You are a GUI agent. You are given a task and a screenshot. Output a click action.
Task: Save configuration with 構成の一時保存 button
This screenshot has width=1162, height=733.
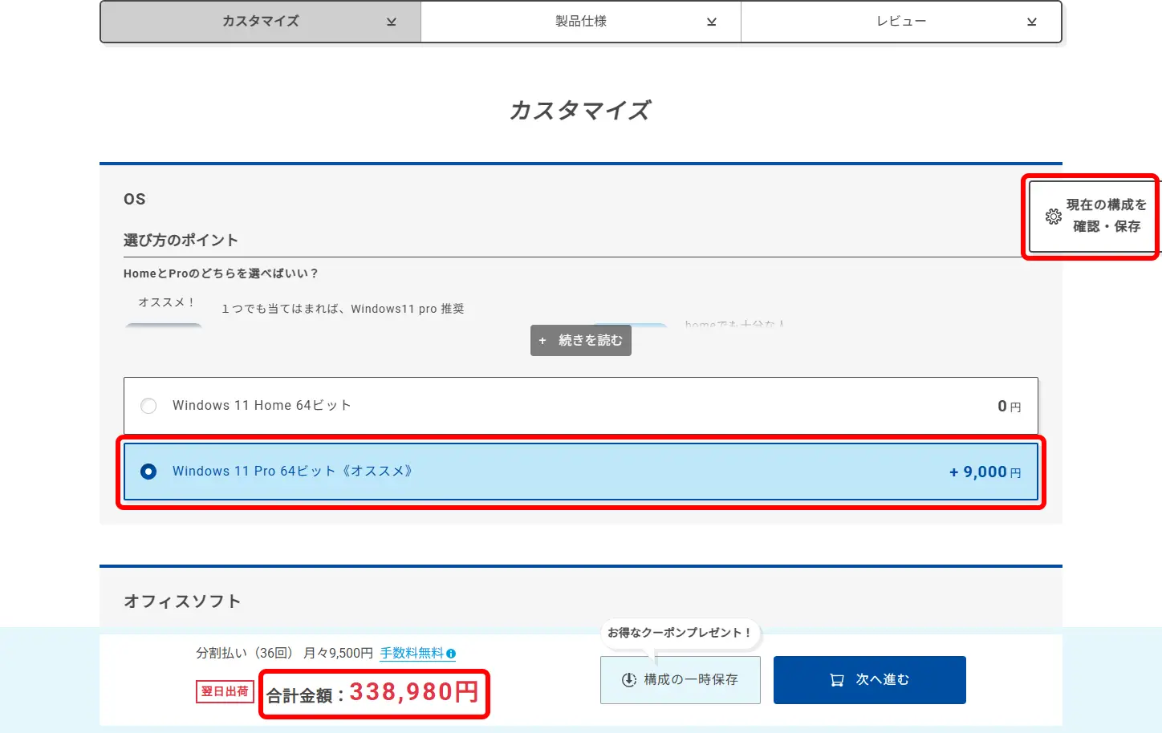coord(680,679)
